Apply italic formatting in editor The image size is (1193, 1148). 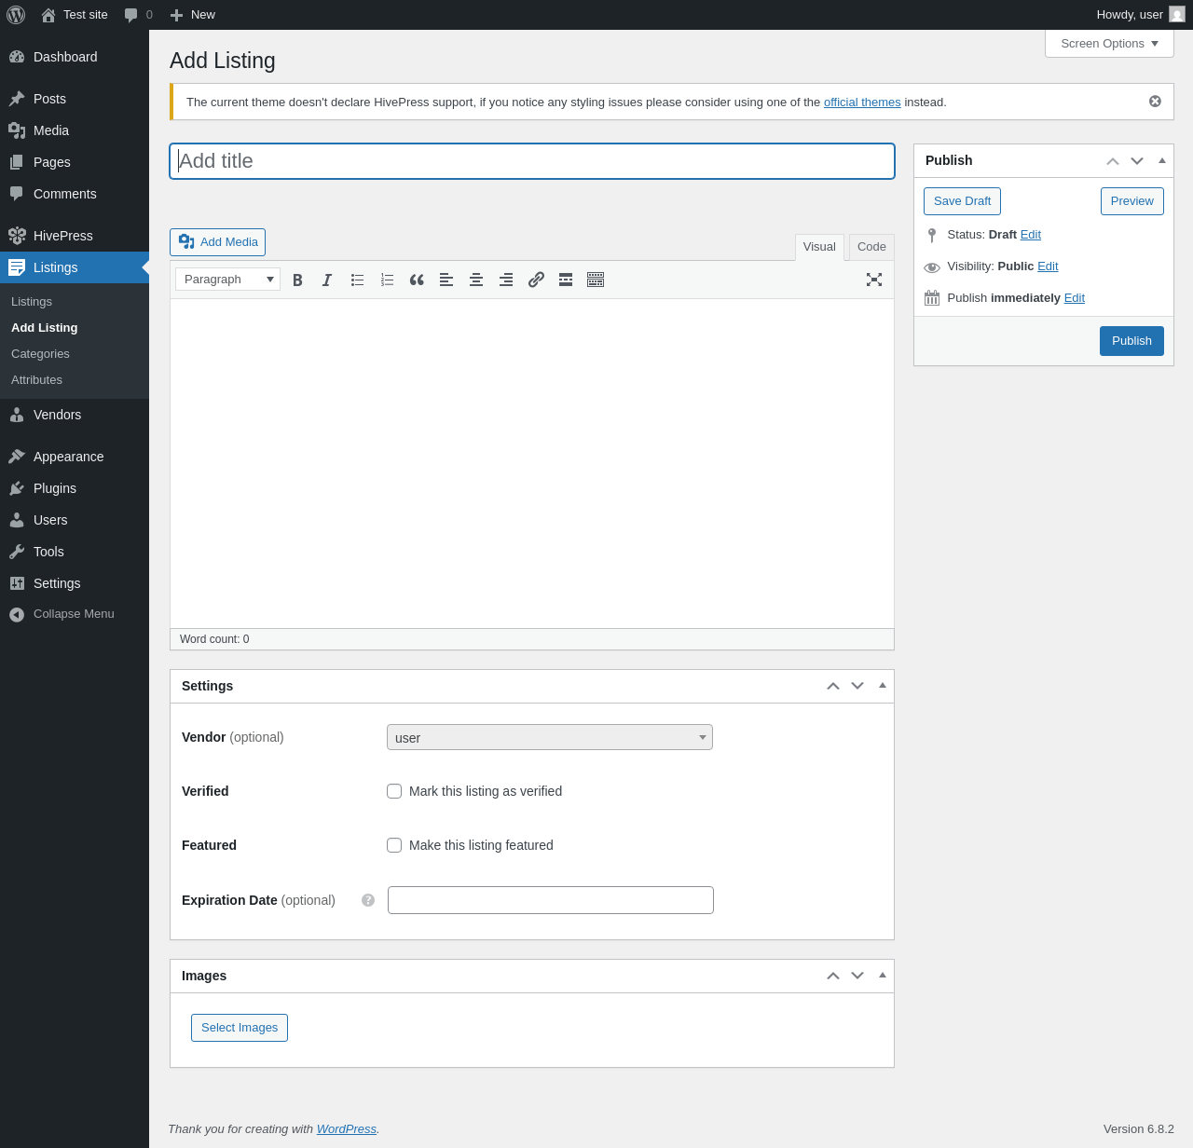pyautogui.click(x=327, y=280)
